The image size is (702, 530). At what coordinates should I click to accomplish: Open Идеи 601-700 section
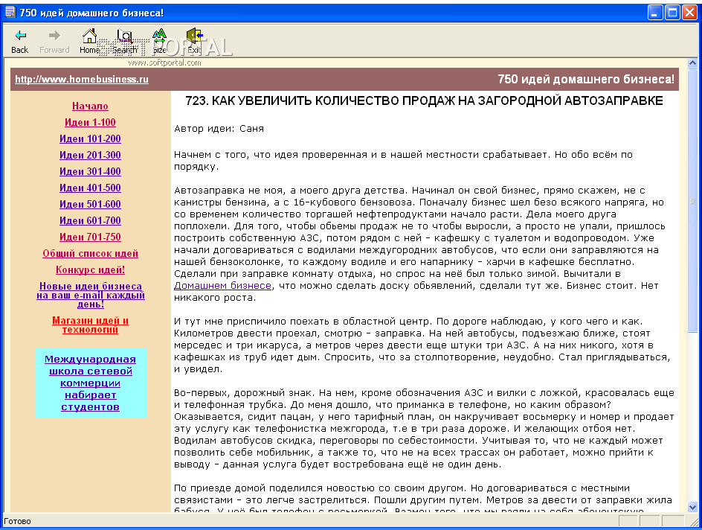click(90, 220)
